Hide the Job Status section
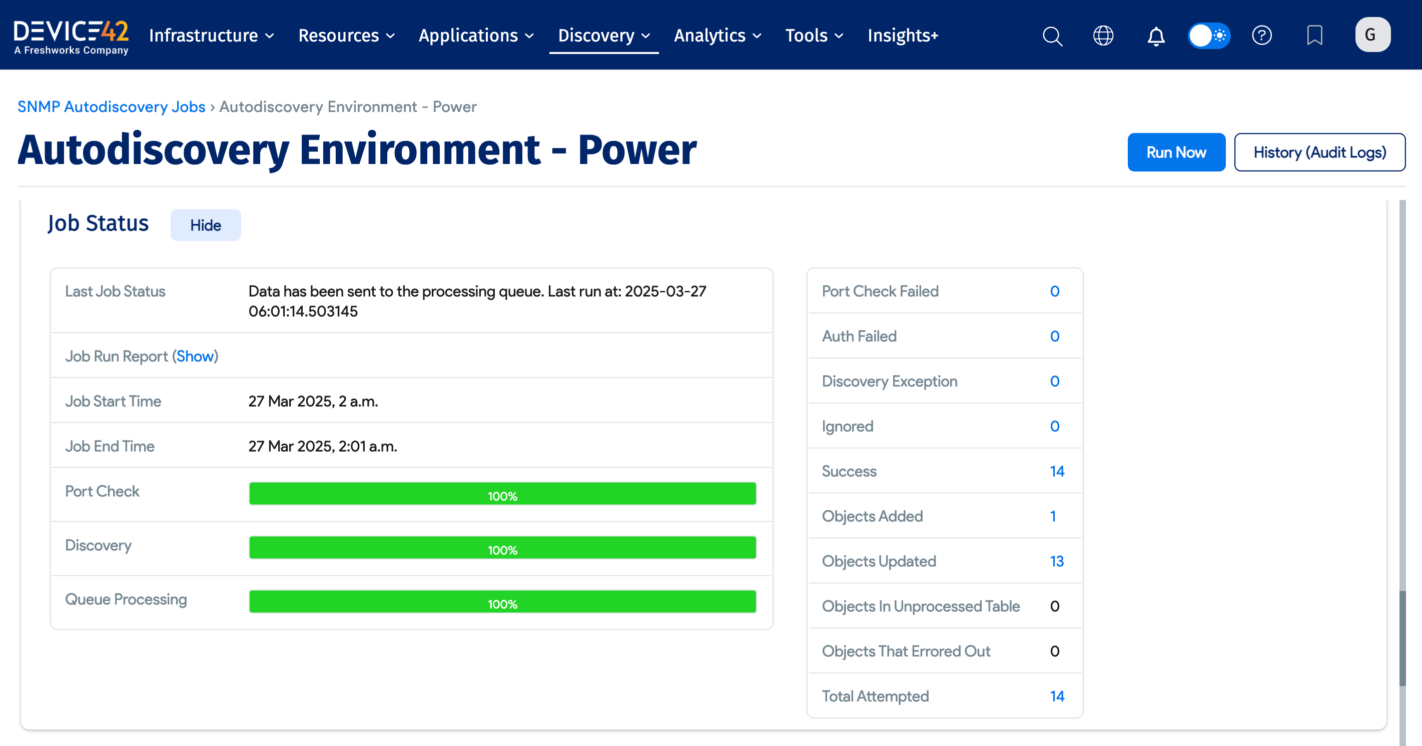 (x=205, y=224)
